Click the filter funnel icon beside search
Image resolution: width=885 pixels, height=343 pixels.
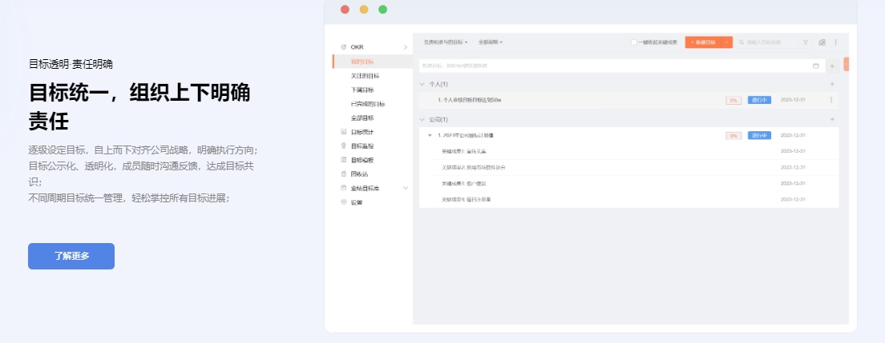pos(806,42)
